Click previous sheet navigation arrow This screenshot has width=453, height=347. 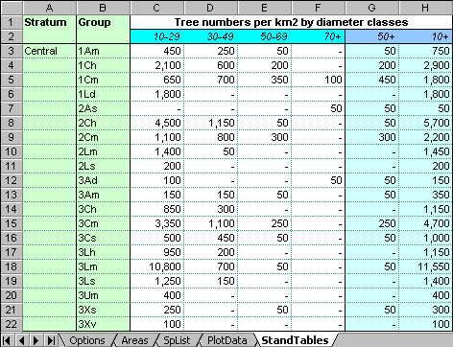pos(21,340)
